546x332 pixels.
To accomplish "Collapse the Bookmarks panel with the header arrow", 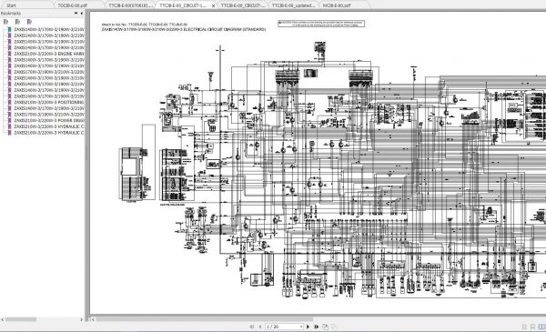I will (x=82, y=14).
